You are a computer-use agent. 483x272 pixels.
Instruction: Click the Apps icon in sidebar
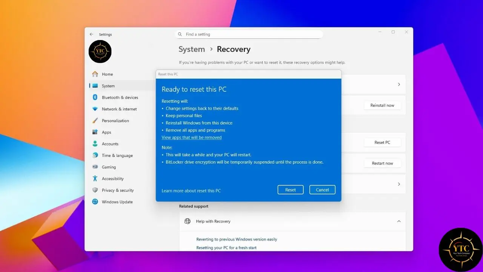pyautogui.click(x=95, y=132)
